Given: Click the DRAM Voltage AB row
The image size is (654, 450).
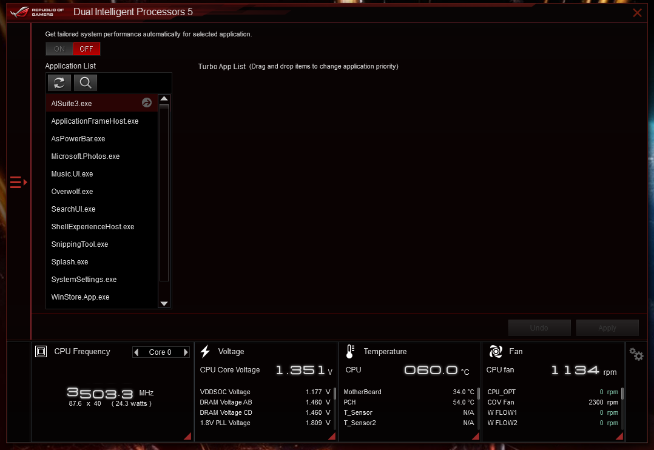Looking at the screenshot, I should (x=265, y=402).
